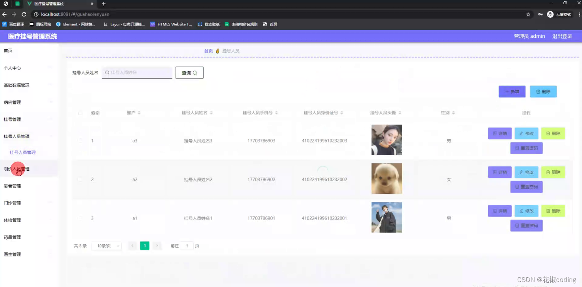The image size is (582, 287).
Task: Bookmark this page with the star icon
Action: (x=528, y=14)
